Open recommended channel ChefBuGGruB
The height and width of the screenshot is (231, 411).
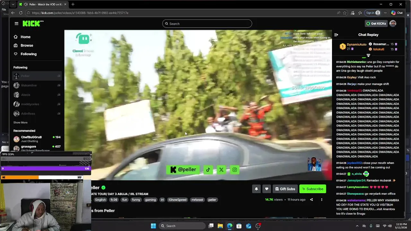[x=37, y=139]
